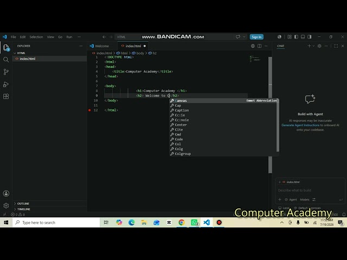Choose Center from suggestion list

click(223, 125)
